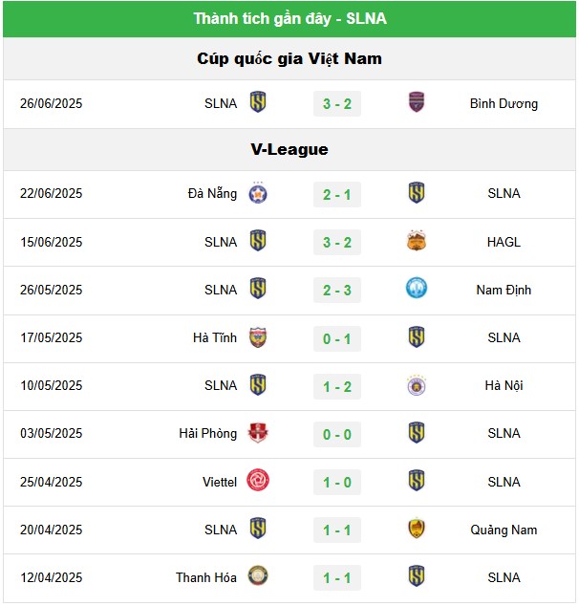Screen dimensions: 579x606
Task: Click the Đà Nẵng club logo
Action: click(x=258, y=192)
